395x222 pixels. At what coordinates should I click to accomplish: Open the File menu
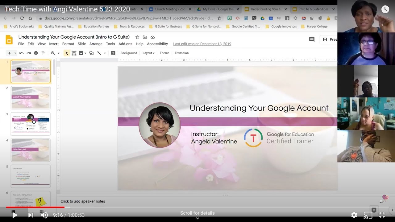click(21, 44)
